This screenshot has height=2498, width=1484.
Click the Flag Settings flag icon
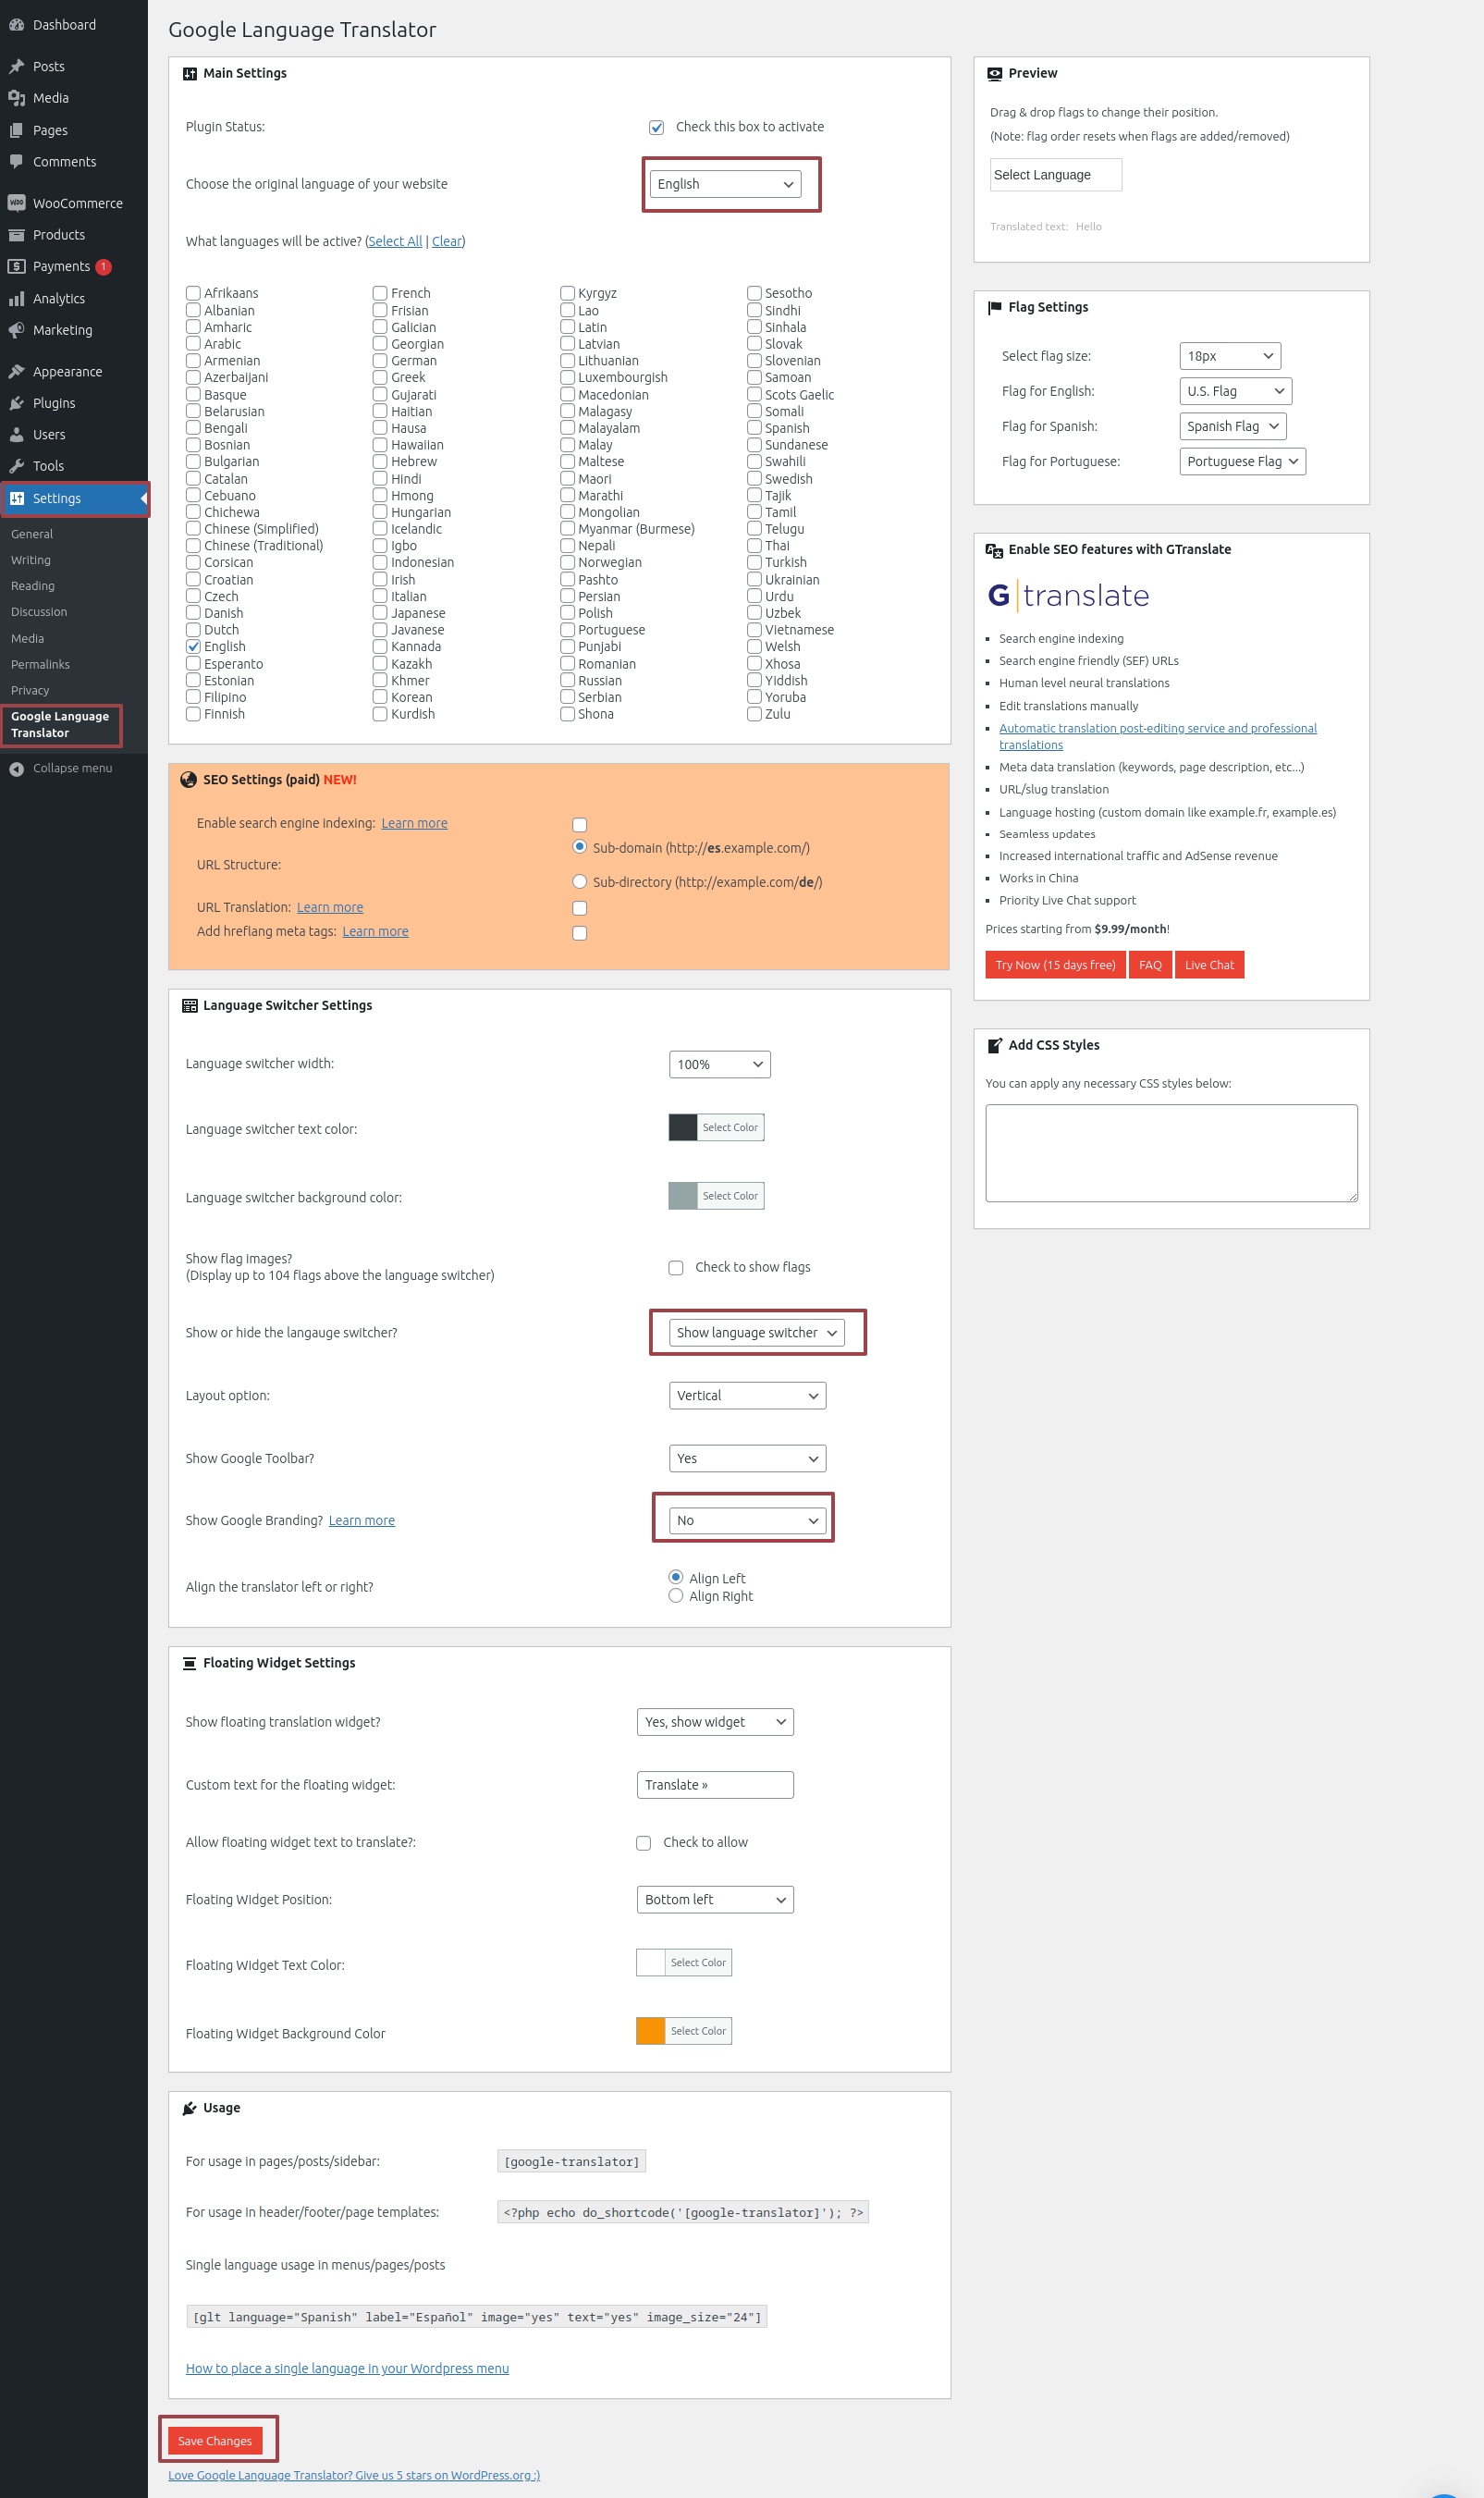coord(994,307)
